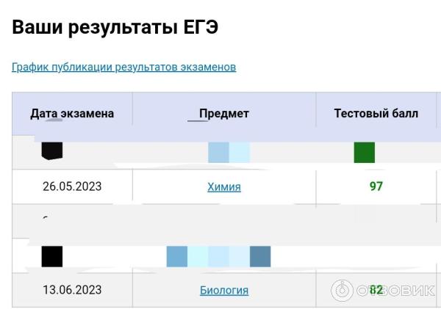Click the Биология score of 82
This screenshot has height=309, width=441.
pyautogui.click(x=376, y=290)
